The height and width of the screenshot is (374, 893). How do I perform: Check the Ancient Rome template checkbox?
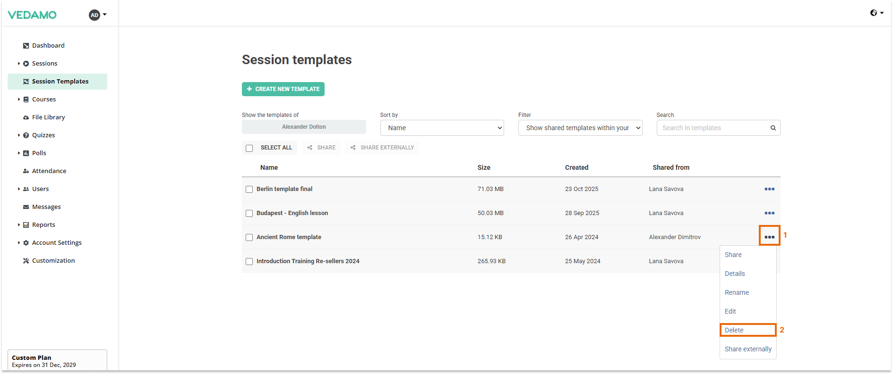pyautogui.click(x=249, y=238)
